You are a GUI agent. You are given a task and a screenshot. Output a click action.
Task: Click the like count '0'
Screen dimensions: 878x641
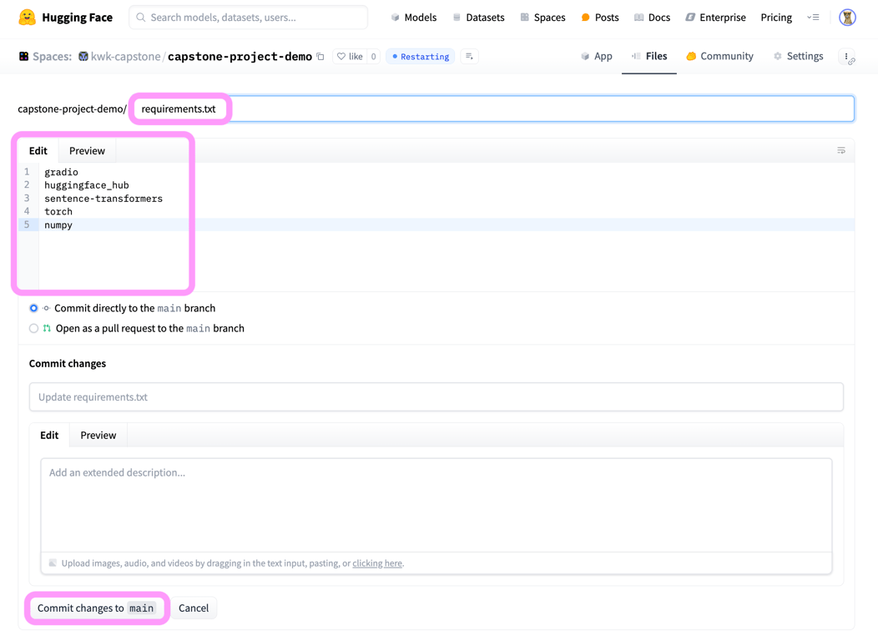374,56
